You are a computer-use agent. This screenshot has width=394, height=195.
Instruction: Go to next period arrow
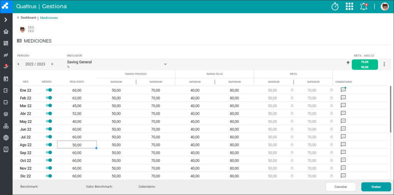click(52, 64)
